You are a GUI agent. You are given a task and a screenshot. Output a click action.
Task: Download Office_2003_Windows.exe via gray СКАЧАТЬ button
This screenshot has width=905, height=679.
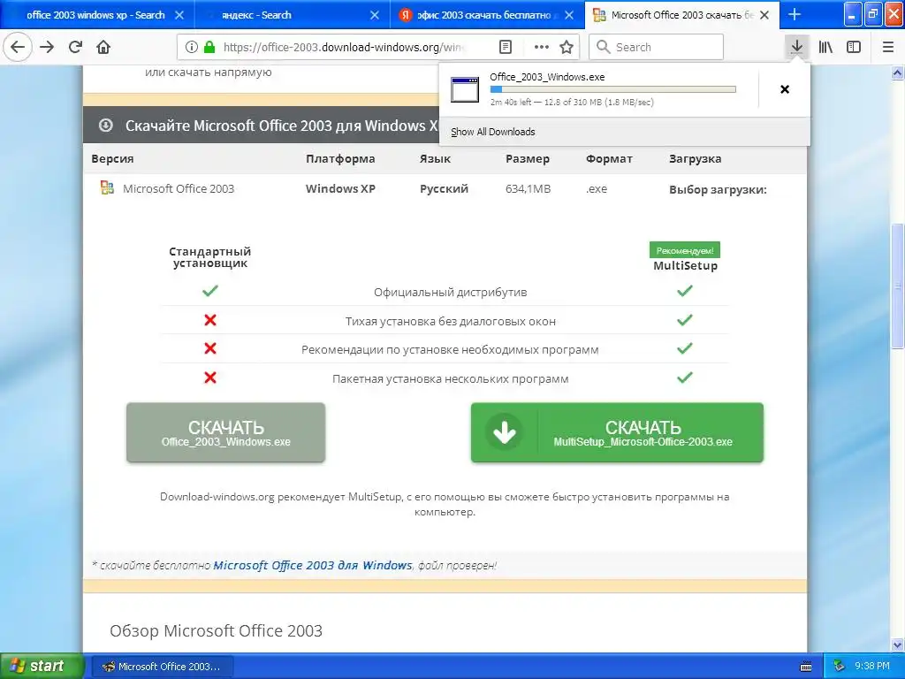tap(225, 432)
